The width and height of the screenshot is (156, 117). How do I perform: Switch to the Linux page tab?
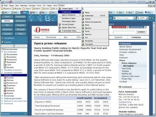(x=139, y=13)
